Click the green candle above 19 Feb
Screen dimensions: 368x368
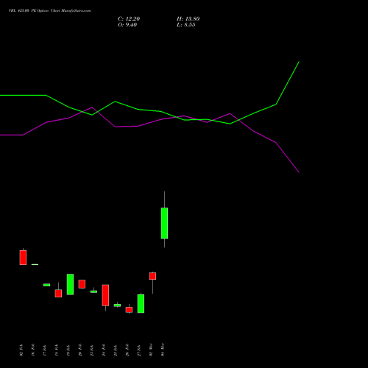(x=70, y=284)
